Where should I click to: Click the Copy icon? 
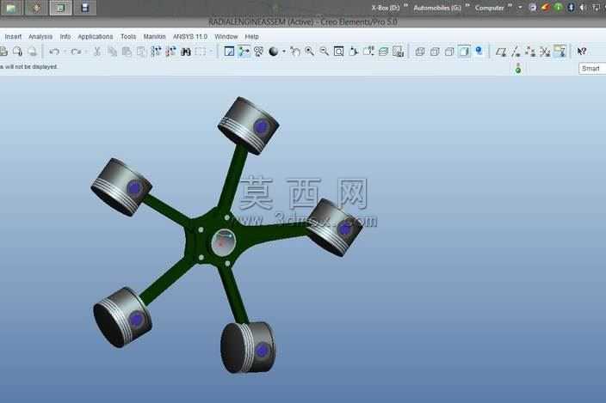click(112, 52)
